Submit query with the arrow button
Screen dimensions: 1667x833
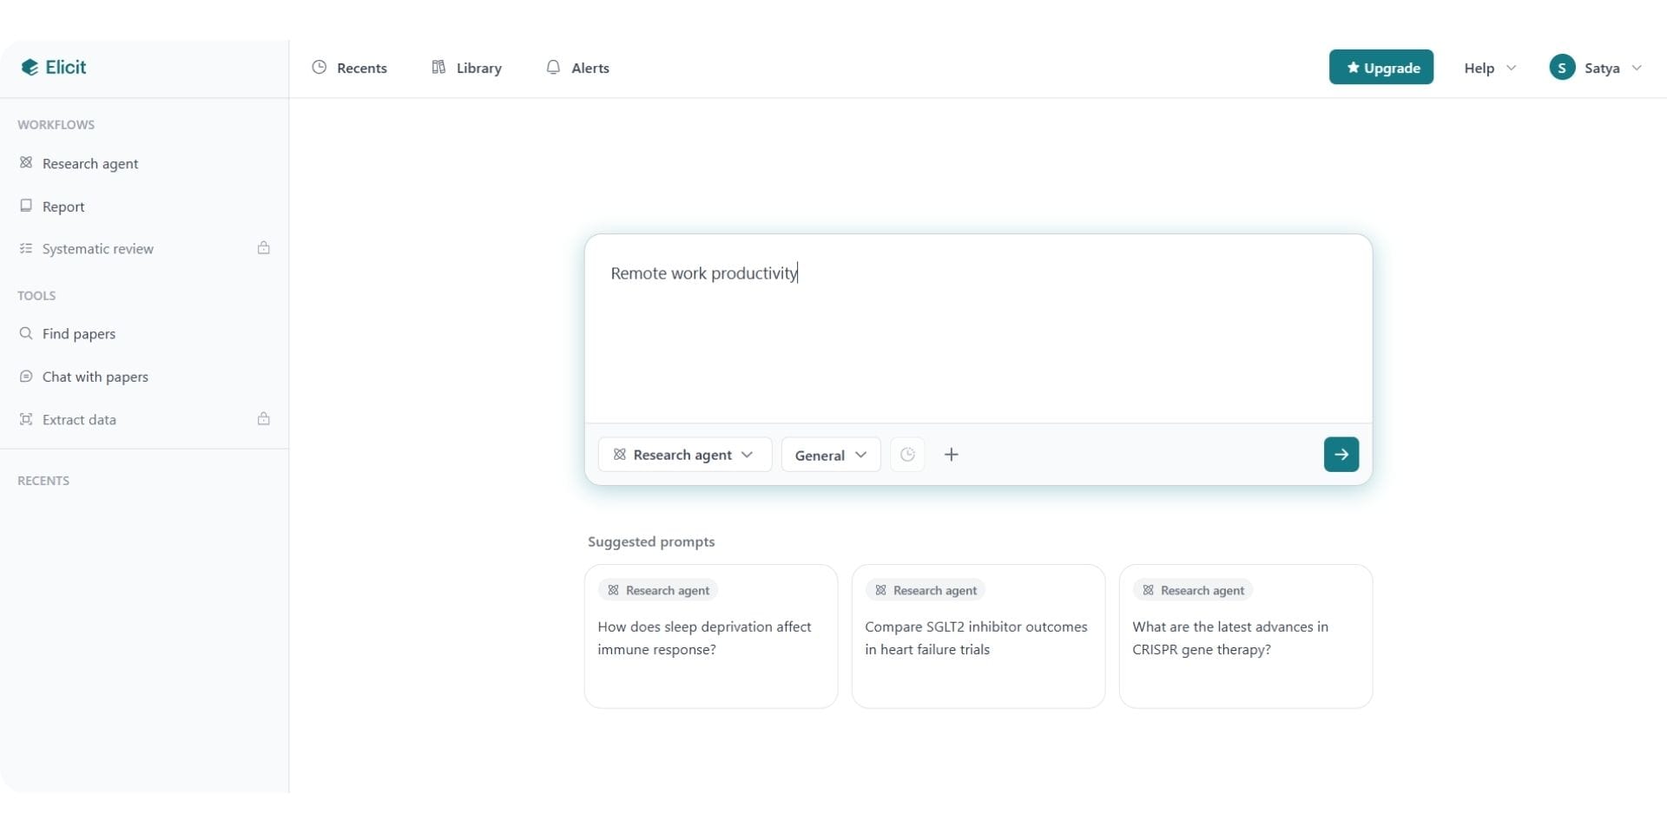(x=1341, y=455)
